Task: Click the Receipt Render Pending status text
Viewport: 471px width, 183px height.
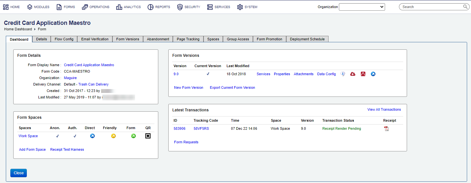Action: pos(341,128)
